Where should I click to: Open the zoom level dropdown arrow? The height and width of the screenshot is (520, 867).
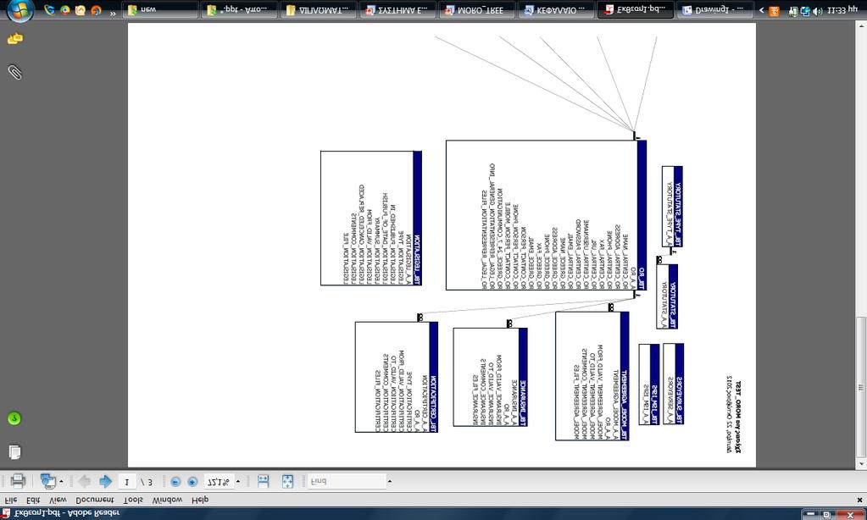(x=238, y=481)
